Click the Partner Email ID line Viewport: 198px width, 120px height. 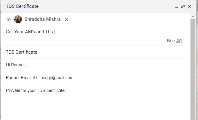tap(40, 78)
